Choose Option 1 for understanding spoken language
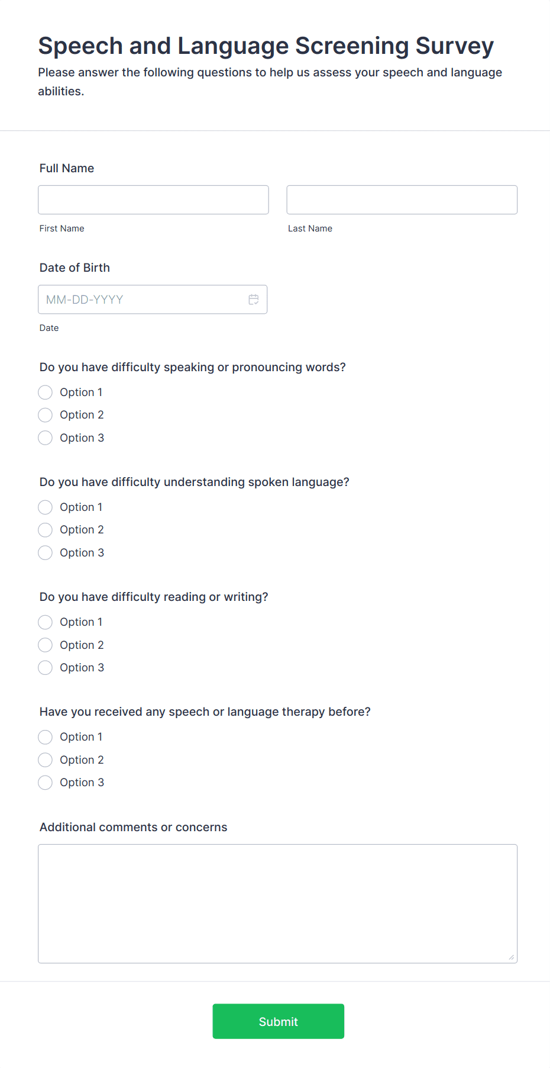The height and width of the screenshot is (1068, 550). tap(46, 507)
